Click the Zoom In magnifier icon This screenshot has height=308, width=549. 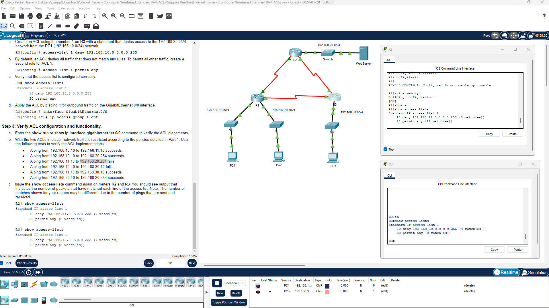(x=105, y=16)
